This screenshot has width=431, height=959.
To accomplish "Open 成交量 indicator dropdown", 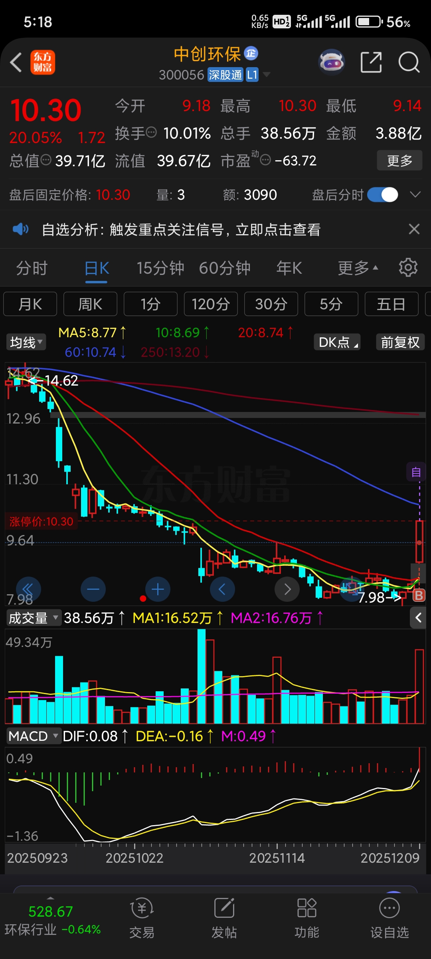I will tap(34, 618).
